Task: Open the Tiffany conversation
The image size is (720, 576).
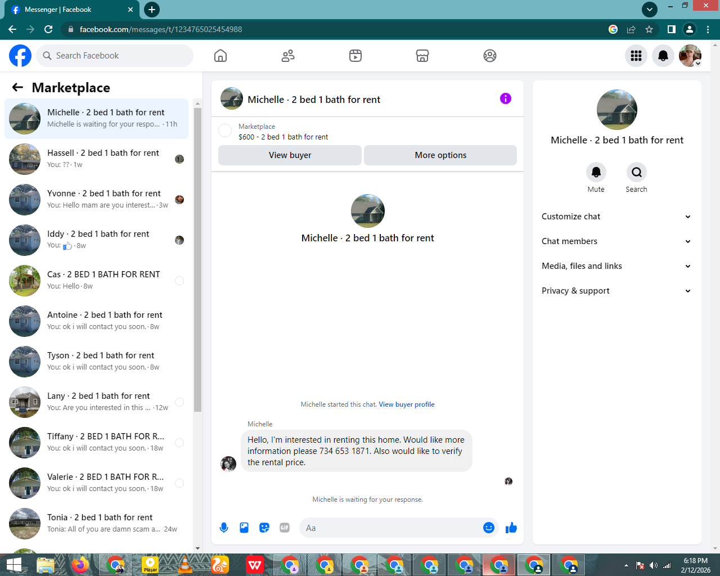Action: click(96, 442)
